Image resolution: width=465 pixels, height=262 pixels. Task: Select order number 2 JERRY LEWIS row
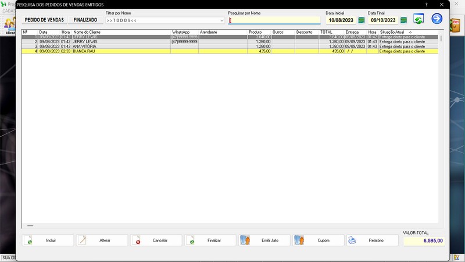(x=230, y=41)
